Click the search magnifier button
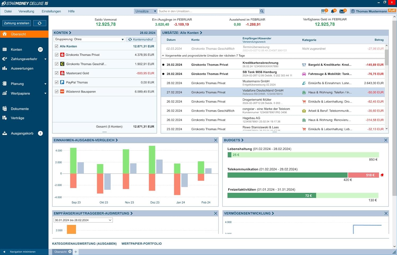 click(262, 11)
